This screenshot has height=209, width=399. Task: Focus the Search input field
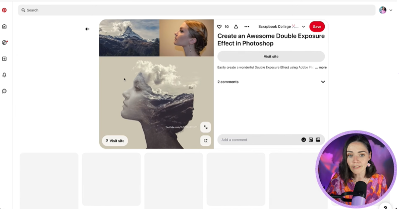coord(197,10)
